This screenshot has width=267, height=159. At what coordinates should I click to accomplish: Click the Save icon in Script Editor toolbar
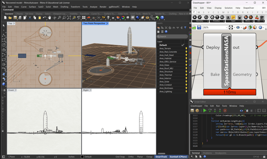pos(193,111)
